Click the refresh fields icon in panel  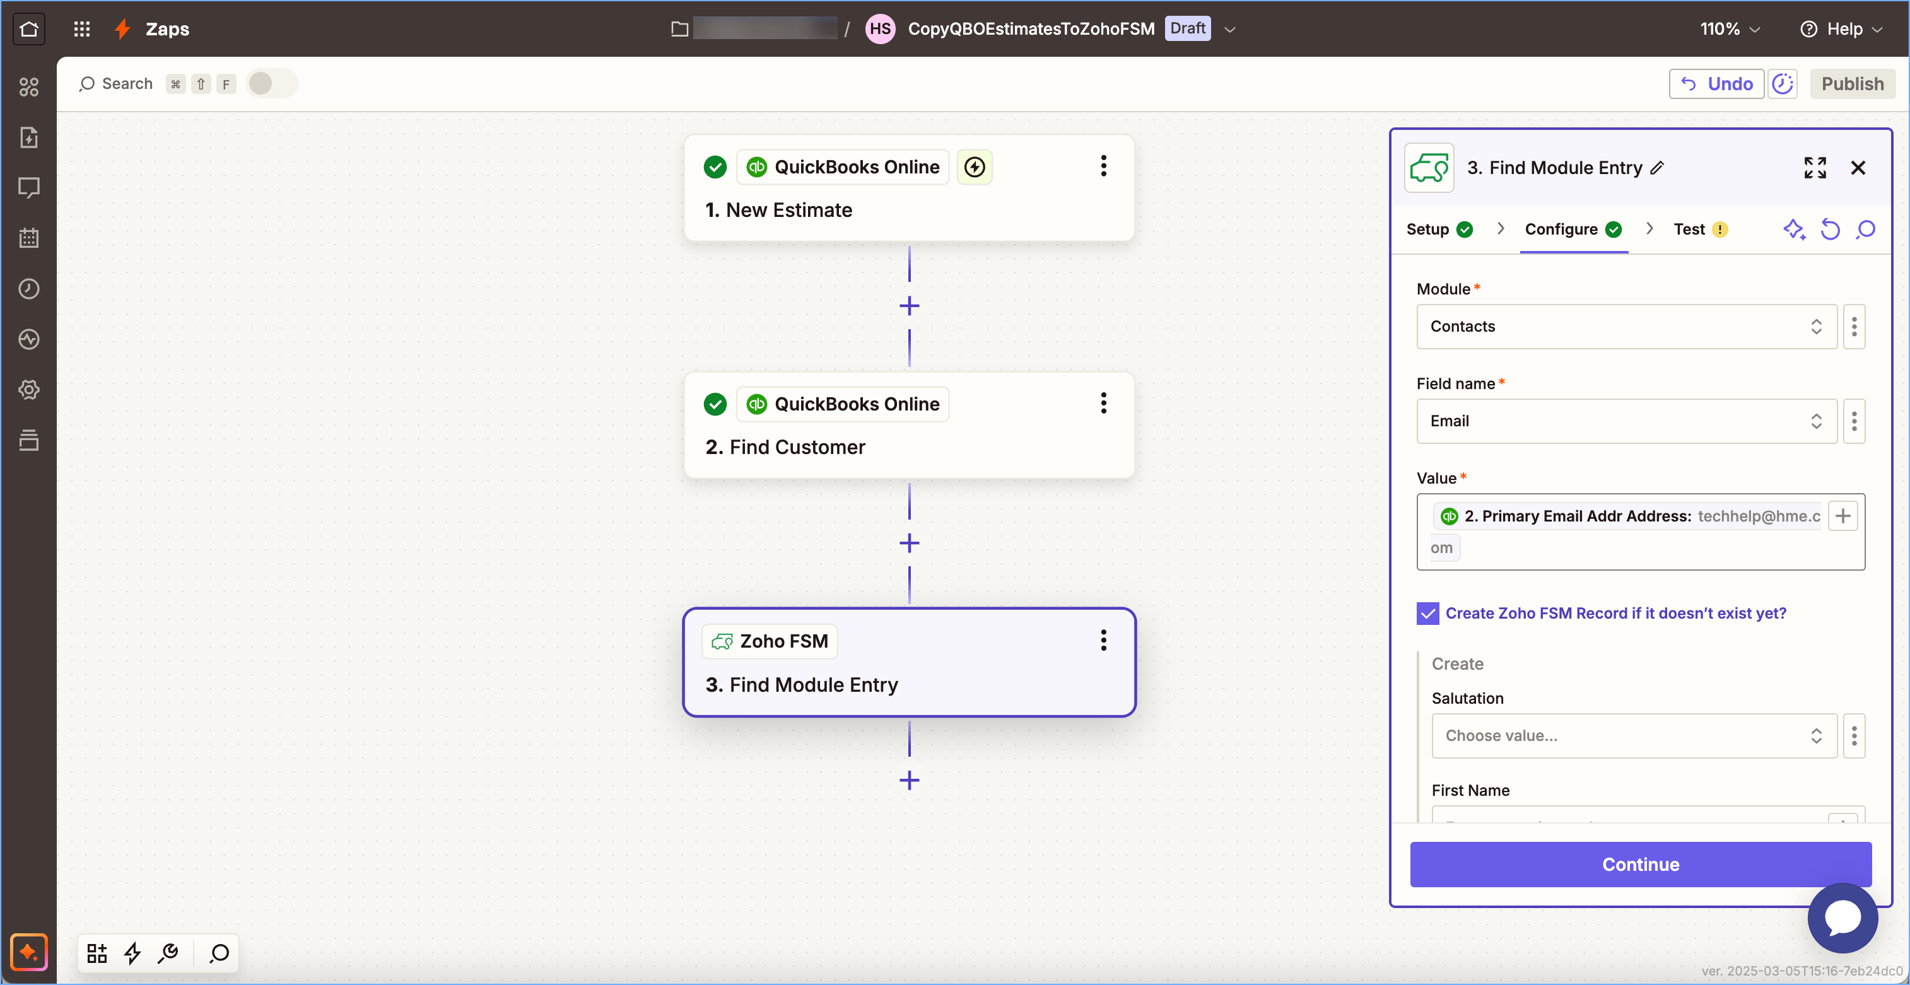coord(1830,229)
